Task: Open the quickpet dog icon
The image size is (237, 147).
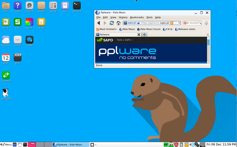Action: point(6,93)
